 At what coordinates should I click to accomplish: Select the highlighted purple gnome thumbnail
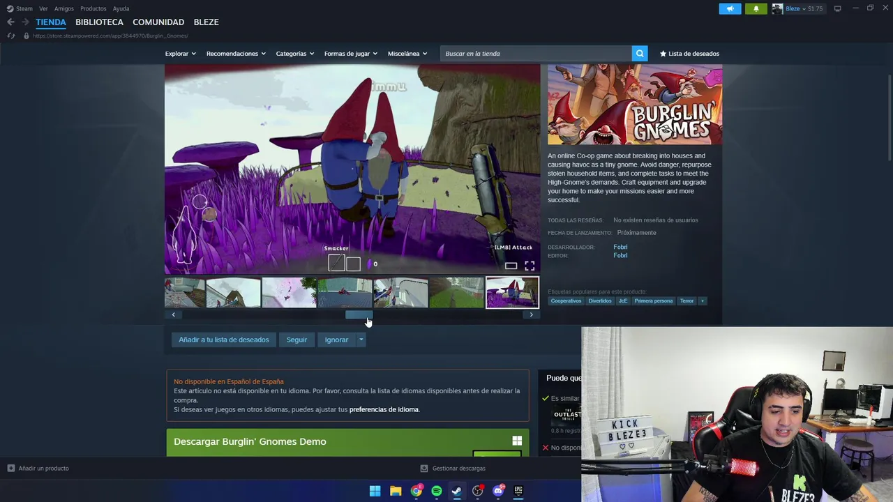pos(512,293)
